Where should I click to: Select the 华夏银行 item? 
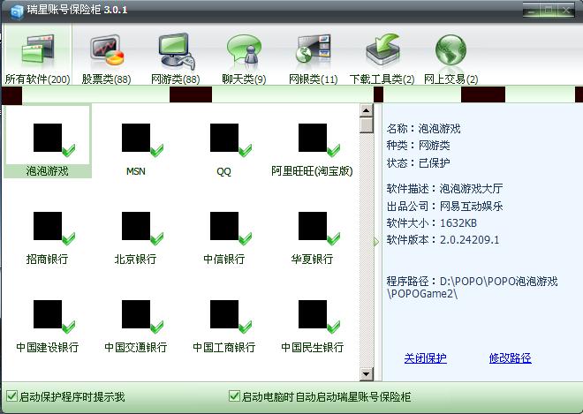tap(312, 237)
